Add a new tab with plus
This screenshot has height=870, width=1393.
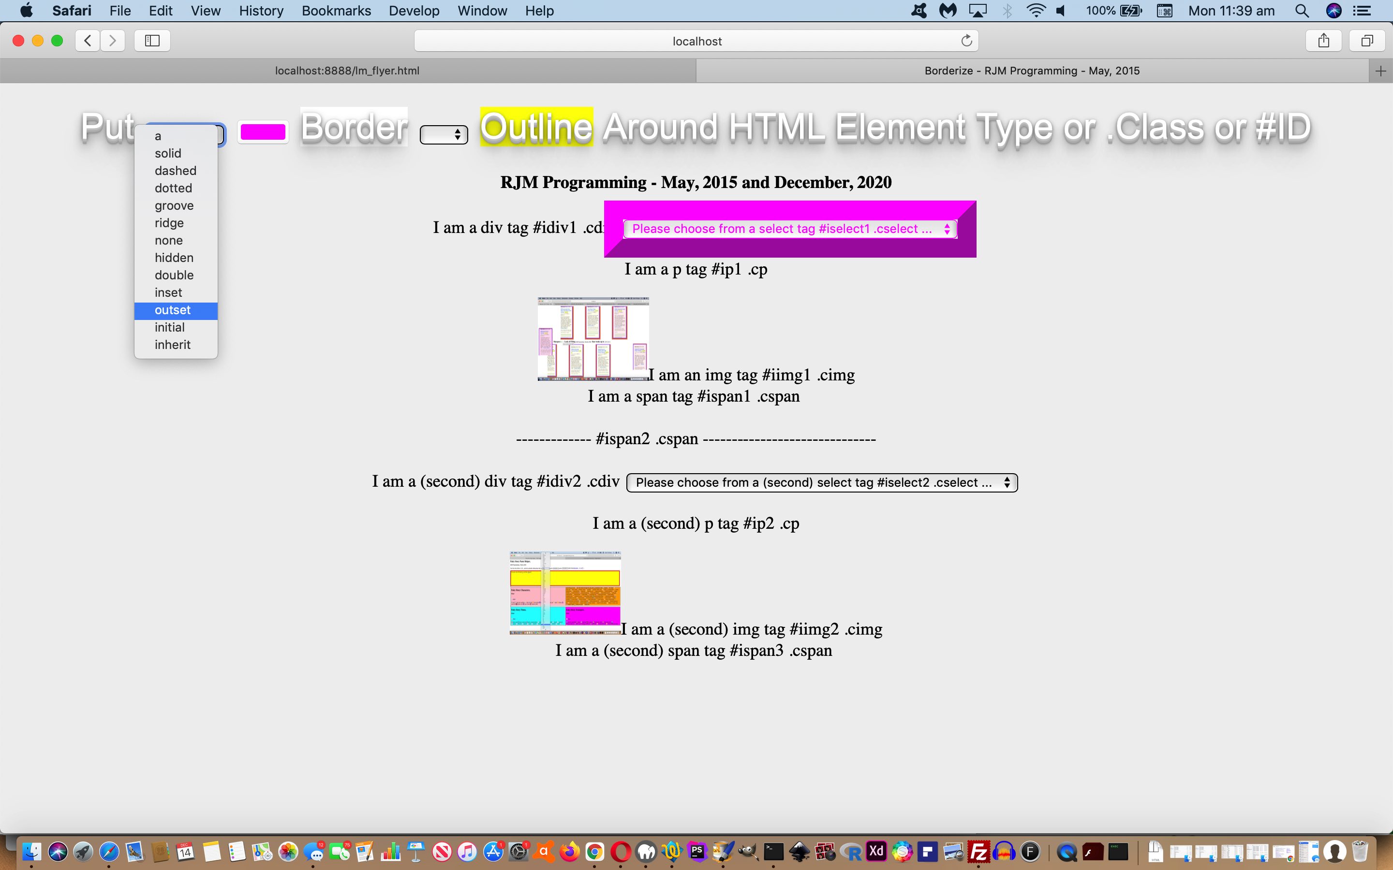click(x=1380, y=71)
